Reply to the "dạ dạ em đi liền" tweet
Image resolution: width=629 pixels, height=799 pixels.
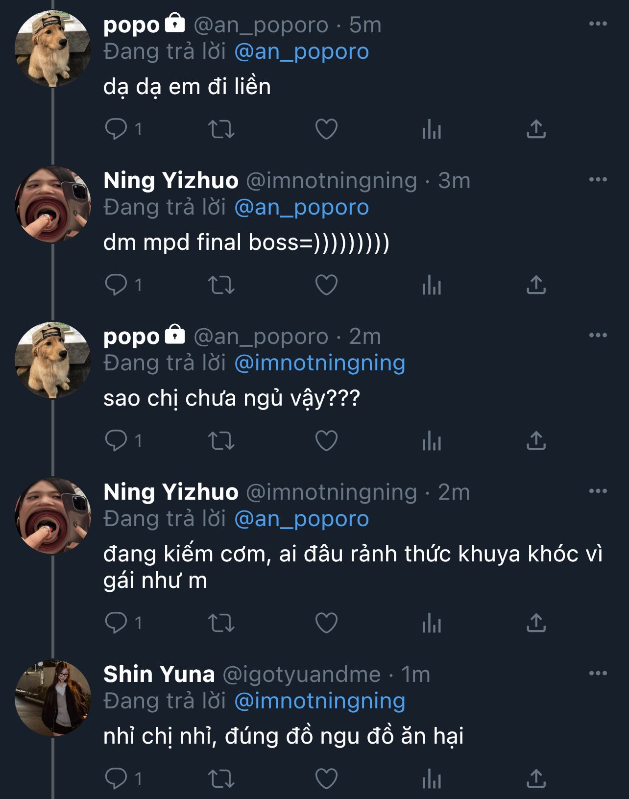pyautogui.click(x=117, y=129)
